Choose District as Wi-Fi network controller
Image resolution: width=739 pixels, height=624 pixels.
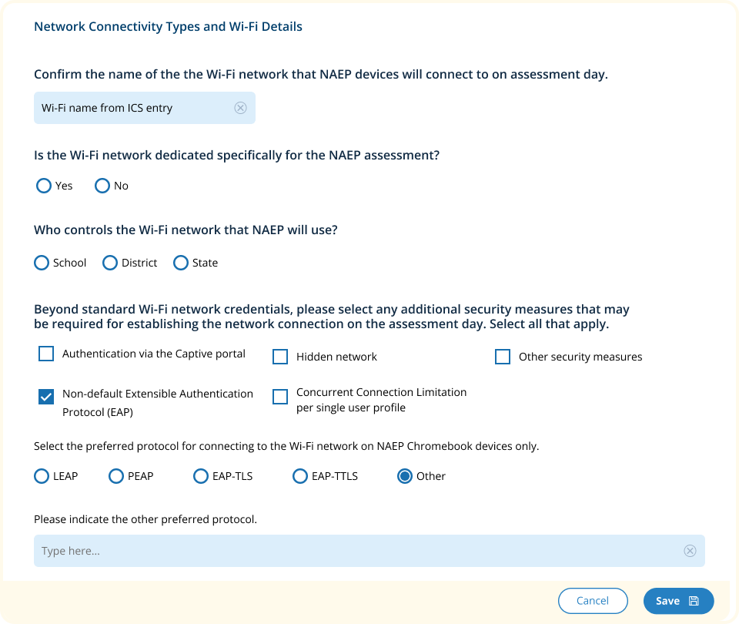pyautogui.click(x=110, y=263)
